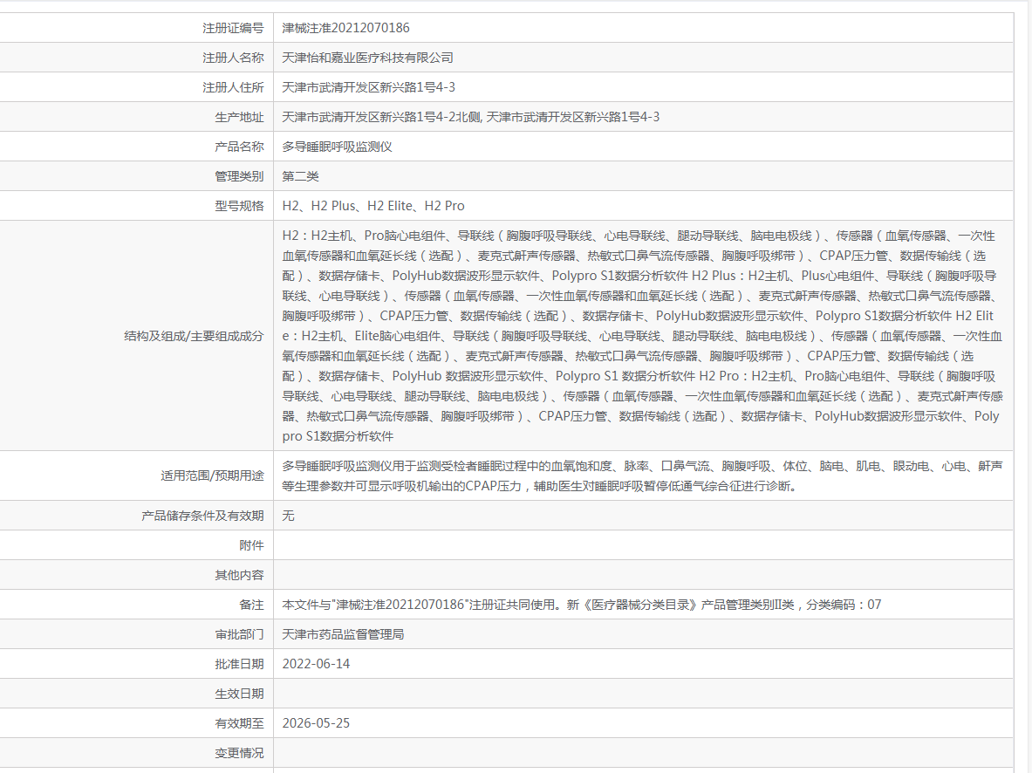The image size is (1032, 773).
Task: Click the 其他内容 label
Action: pyautogui.click(x=239, y=575)
